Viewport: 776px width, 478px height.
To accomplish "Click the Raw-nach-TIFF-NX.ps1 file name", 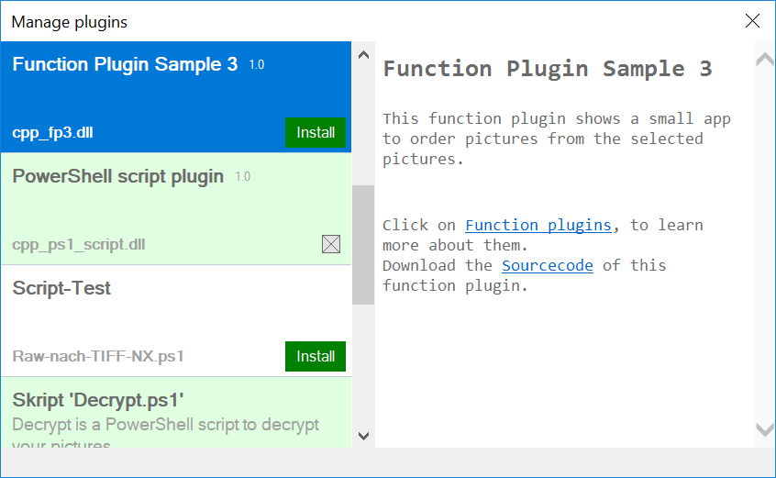I will [x=92, y=356].
